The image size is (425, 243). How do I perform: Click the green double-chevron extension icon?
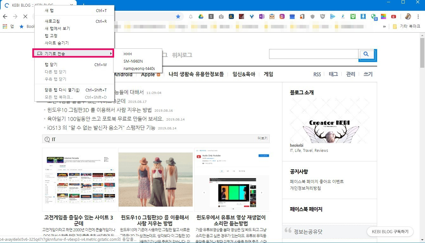click(353, 16)
